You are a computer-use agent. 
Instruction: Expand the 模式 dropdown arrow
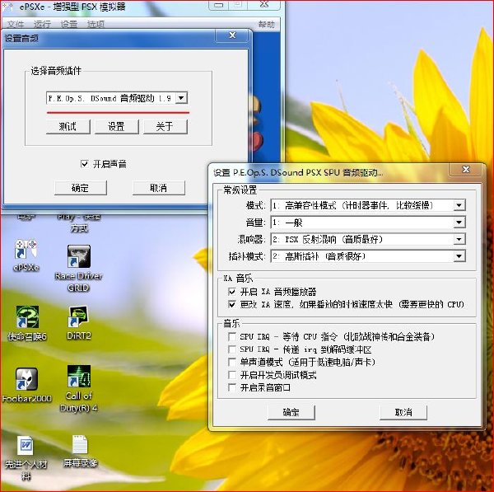click(x=459, y=206)
